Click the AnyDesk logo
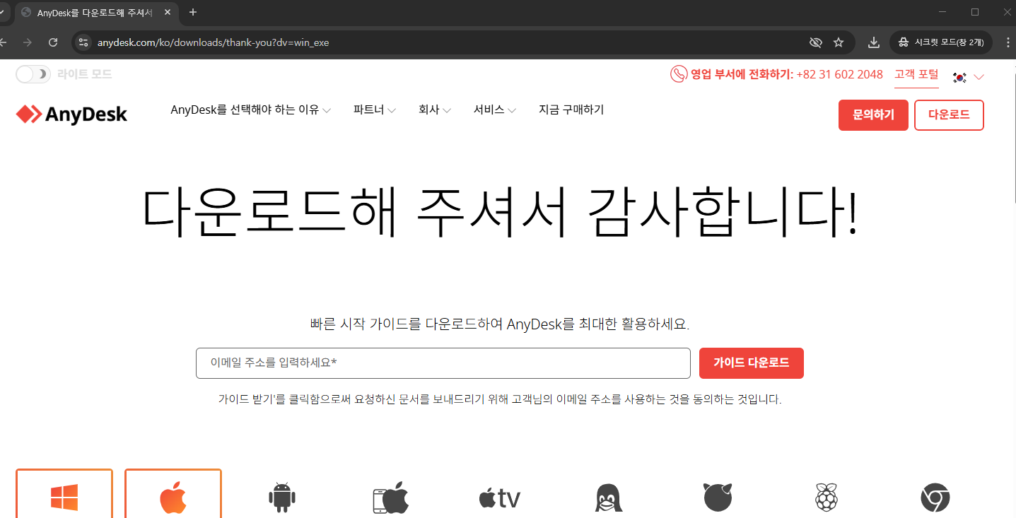This screenshot has width=1016, height=518. click(71, 114)
